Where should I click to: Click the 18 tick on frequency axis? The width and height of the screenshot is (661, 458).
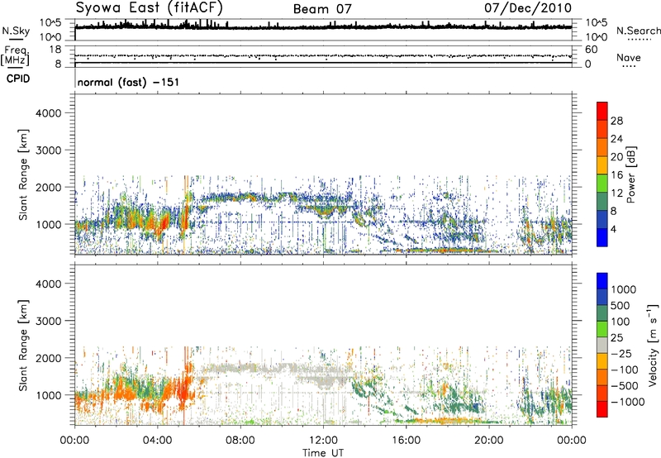point(55,50)
